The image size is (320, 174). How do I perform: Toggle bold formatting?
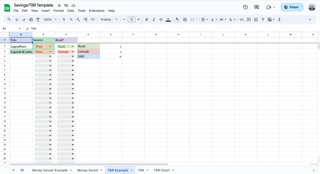(x=147, y=20)
